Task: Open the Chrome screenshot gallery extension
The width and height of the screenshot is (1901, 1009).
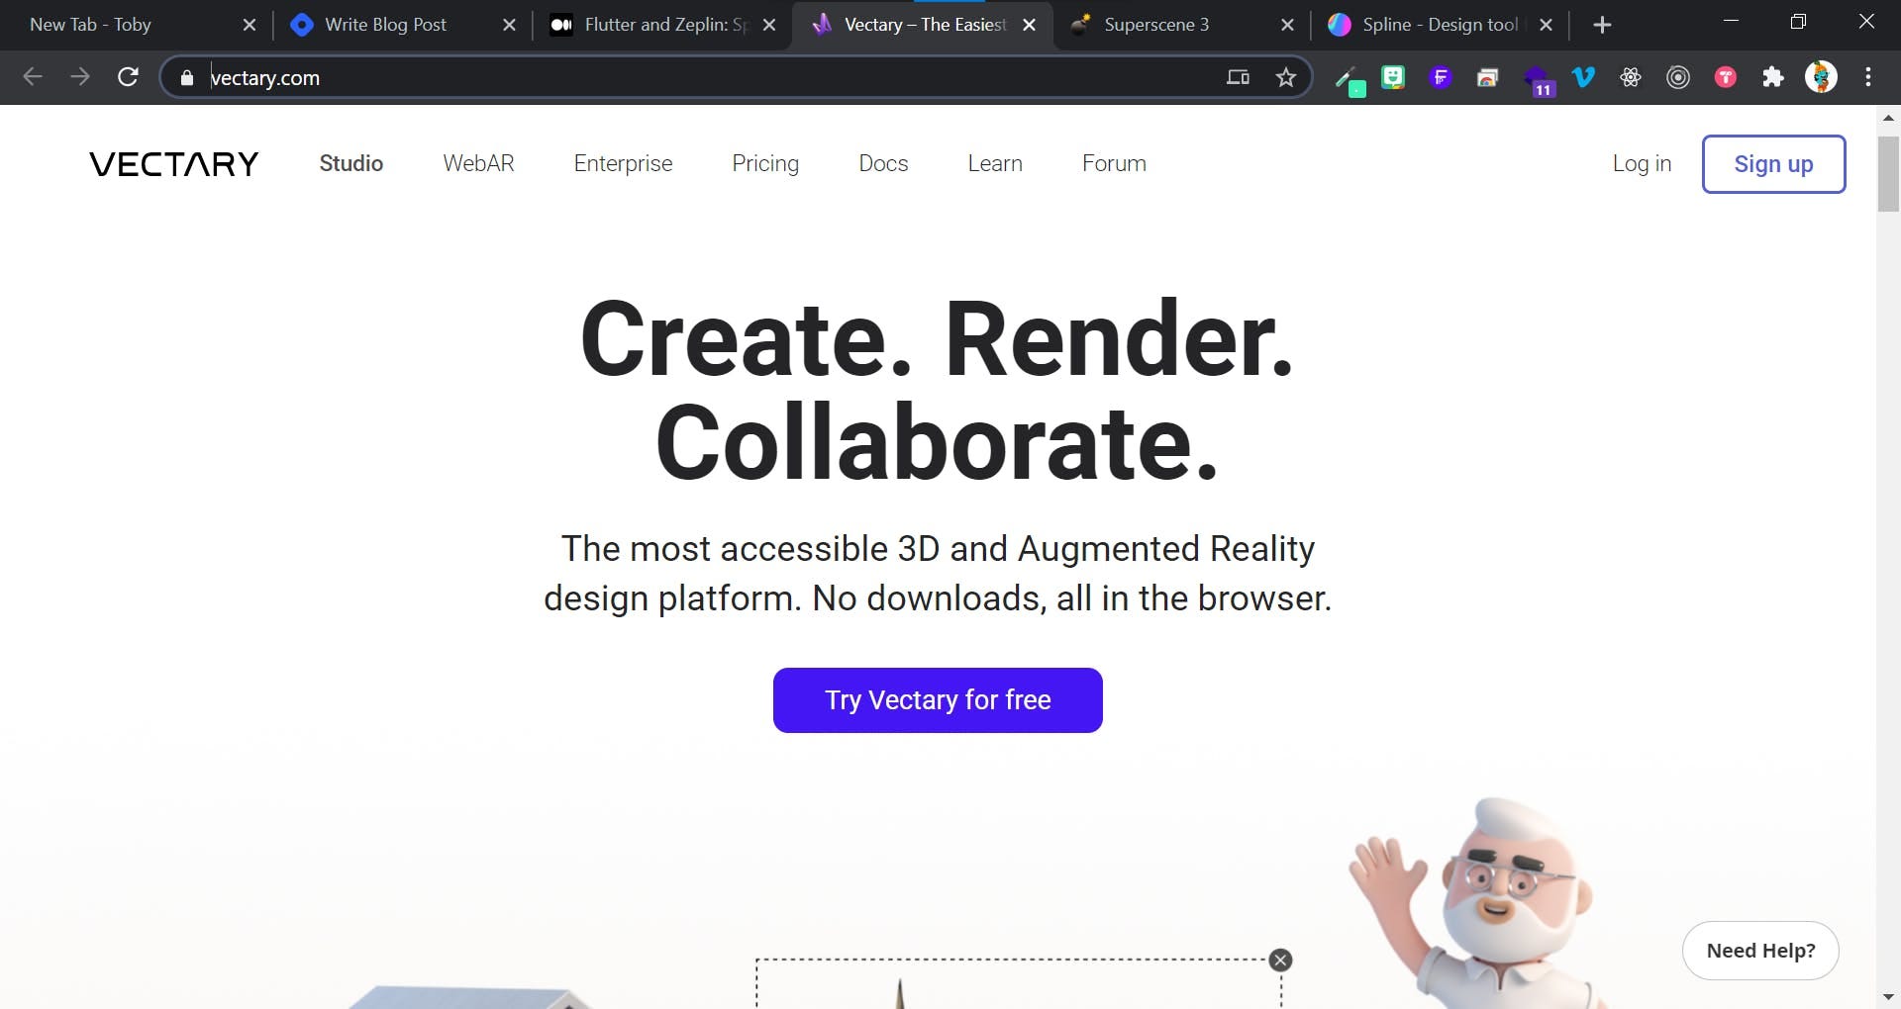Action: (x=1488, y=77)
